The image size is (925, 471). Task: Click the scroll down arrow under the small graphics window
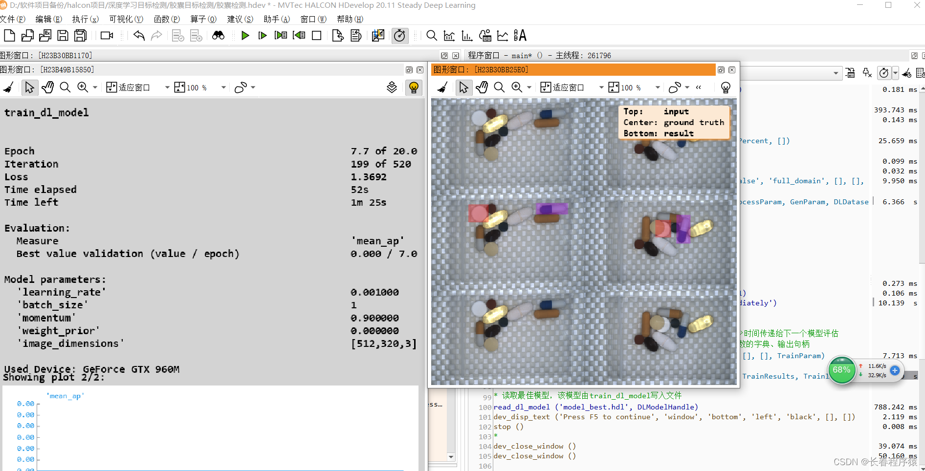[451, 457]
